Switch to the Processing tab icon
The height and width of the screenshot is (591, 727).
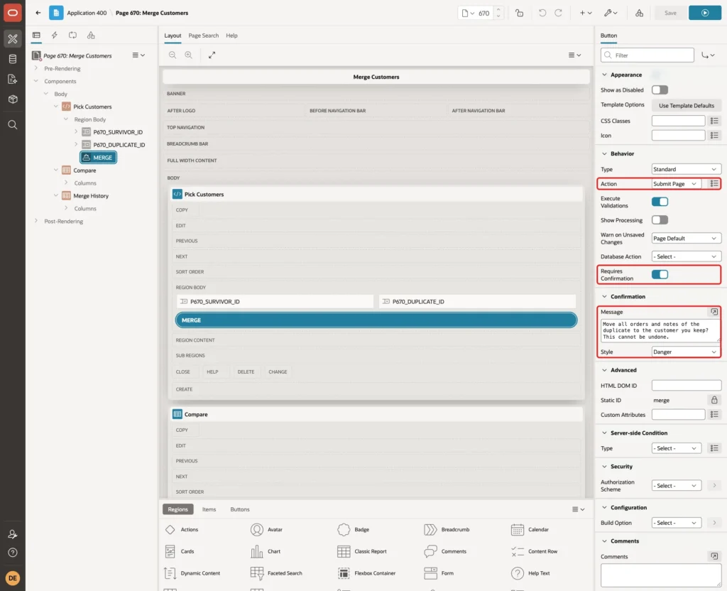pyautogui.click(x=73, y=36)
